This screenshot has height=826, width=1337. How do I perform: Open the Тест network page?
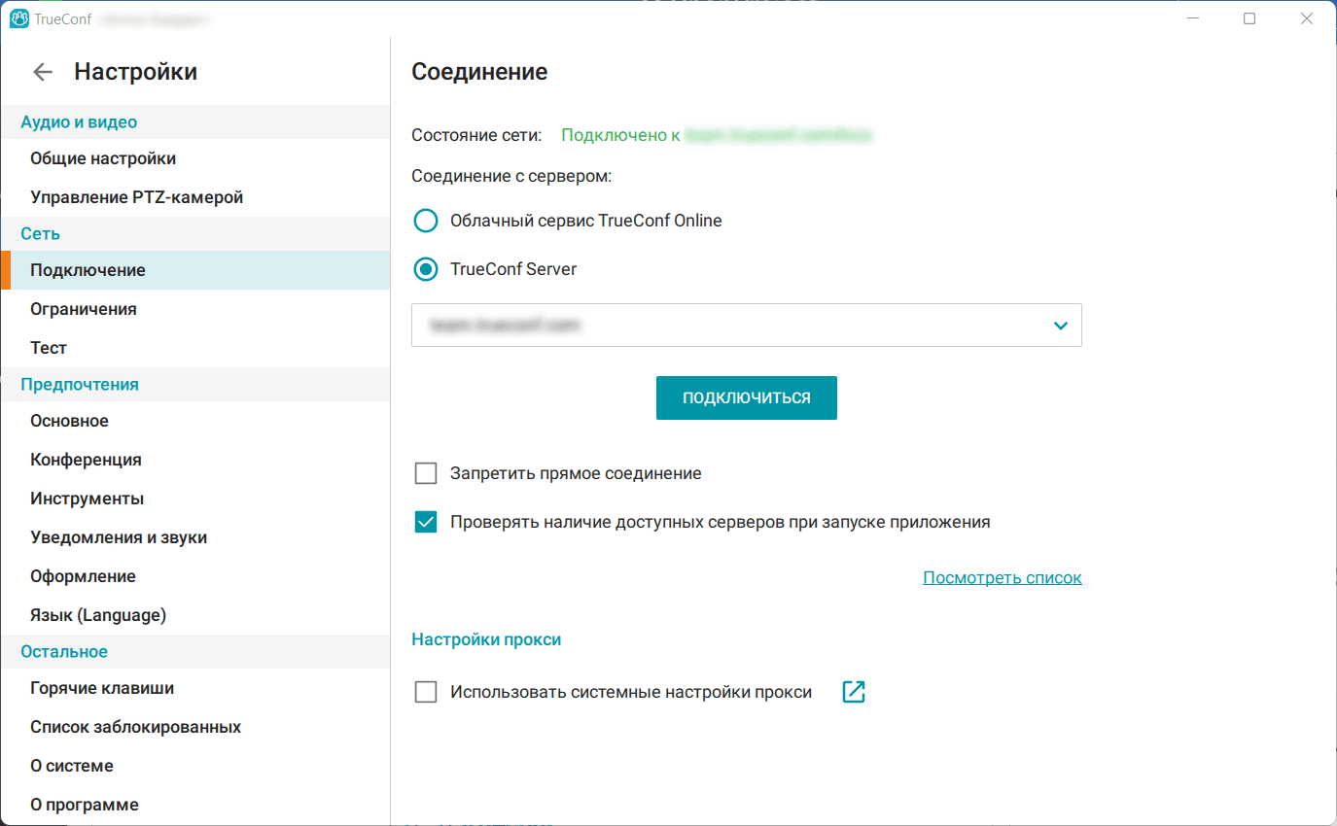195,348
